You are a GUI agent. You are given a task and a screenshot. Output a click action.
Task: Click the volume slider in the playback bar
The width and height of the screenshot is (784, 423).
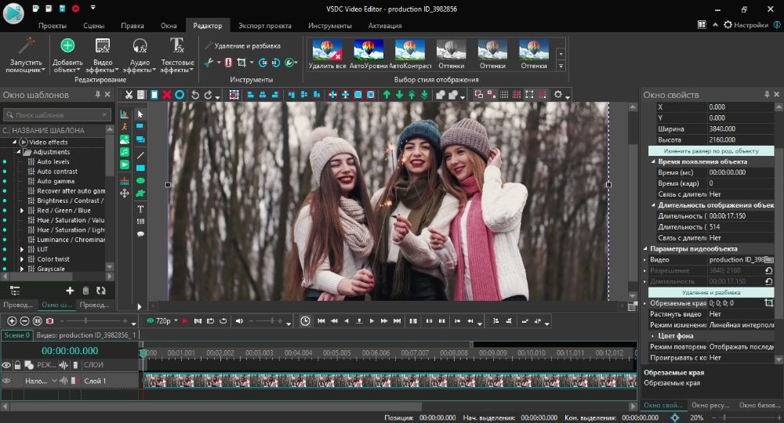point(267,321)
